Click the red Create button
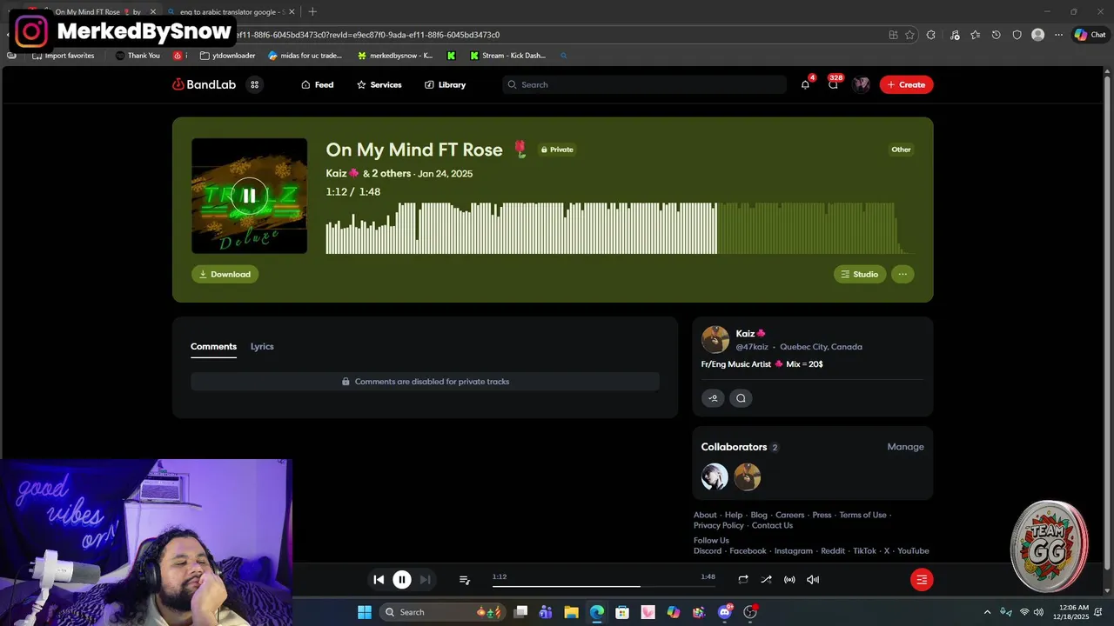Viewport: 1114px width, 626px height. pyautogui.click(x=906, y=84)
